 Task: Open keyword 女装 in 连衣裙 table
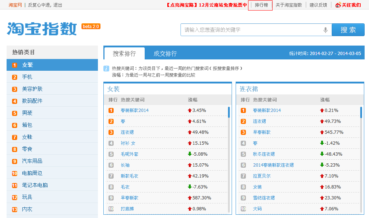(x=257, y=187)
